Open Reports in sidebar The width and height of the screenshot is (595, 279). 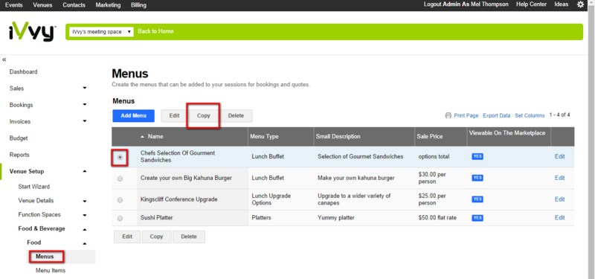(x=19, y=155)
